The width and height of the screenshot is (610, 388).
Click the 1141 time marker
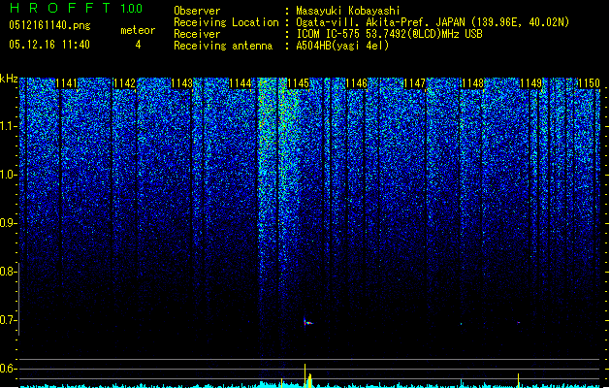[x=67, y=83]
